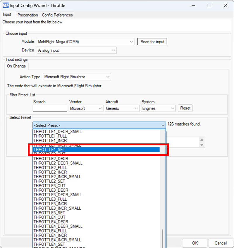
Task: Select the On Change input settings tab
Action: click(16, 66)
